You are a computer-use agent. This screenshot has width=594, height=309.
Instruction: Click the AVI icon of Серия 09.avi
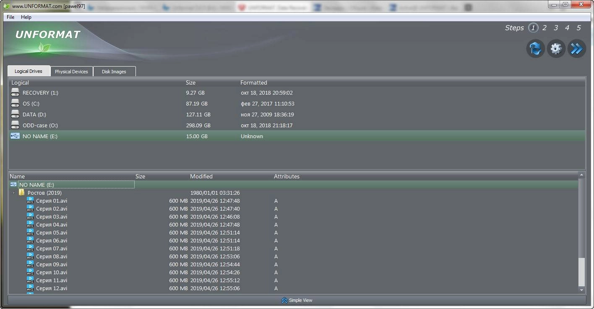pos(30,264)
